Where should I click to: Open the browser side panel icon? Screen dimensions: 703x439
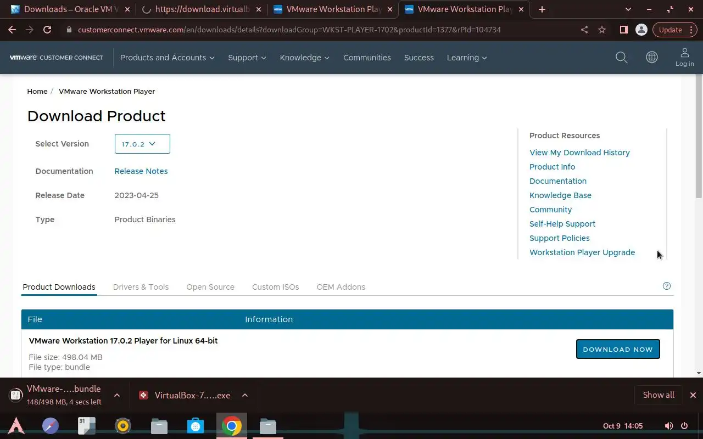(623, 30)
